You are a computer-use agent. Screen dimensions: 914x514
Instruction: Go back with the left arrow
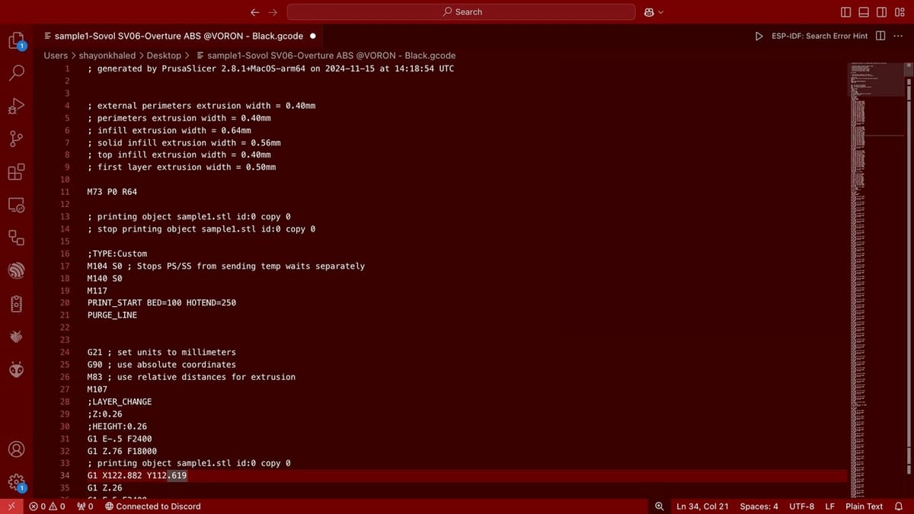[x=255, y=12]
